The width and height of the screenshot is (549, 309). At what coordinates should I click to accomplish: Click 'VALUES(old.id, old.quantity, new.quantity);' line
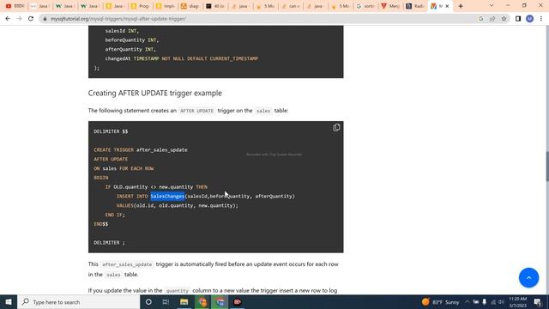(x=178, y=206)
